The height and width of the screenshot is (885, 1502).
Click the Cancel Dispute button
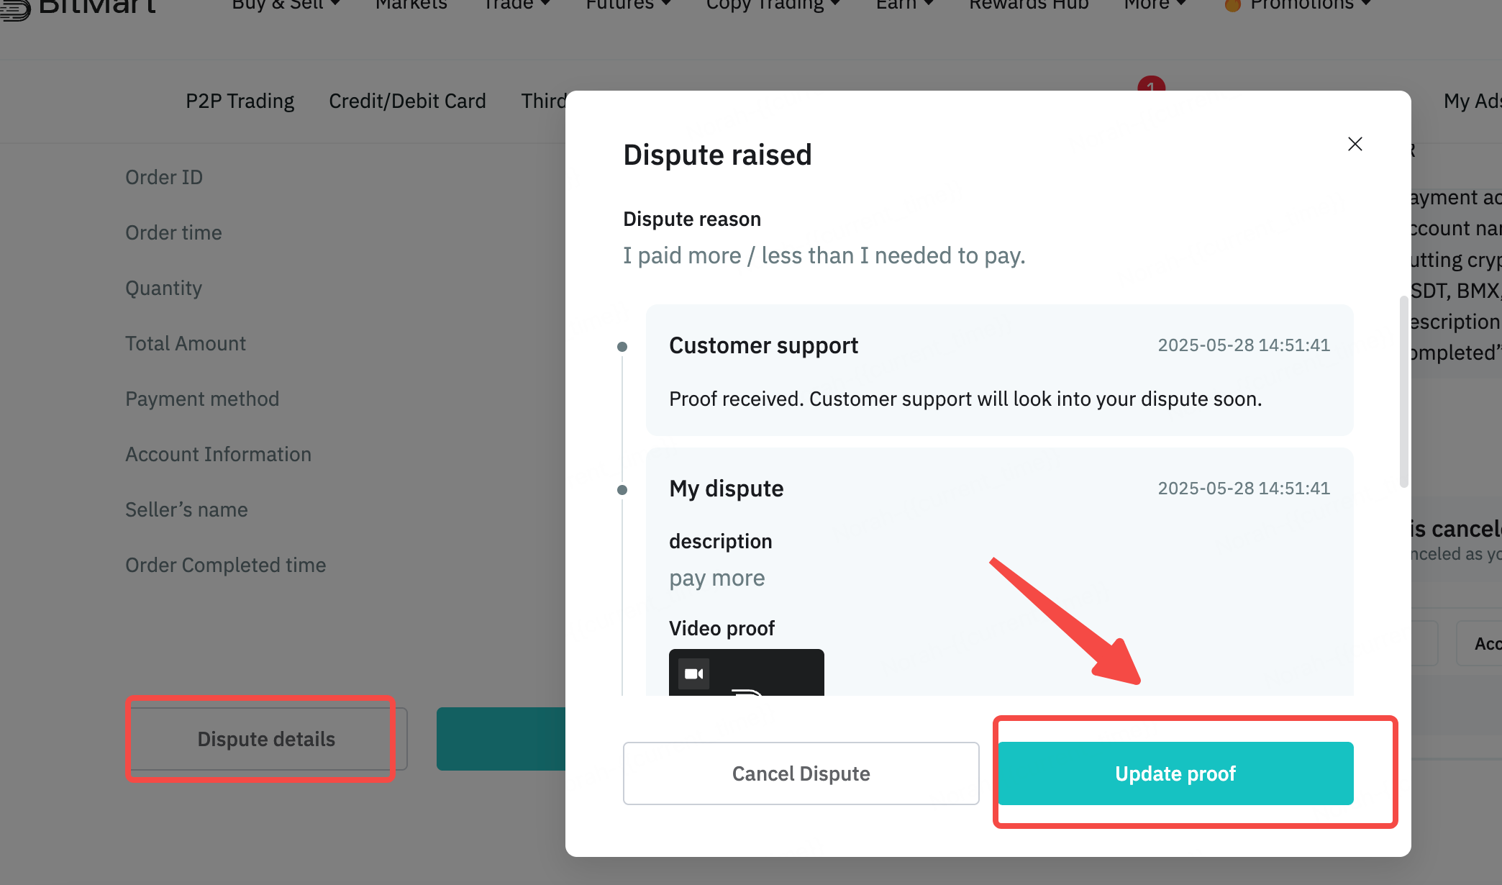pyautogui.click(x=801, y=773)
